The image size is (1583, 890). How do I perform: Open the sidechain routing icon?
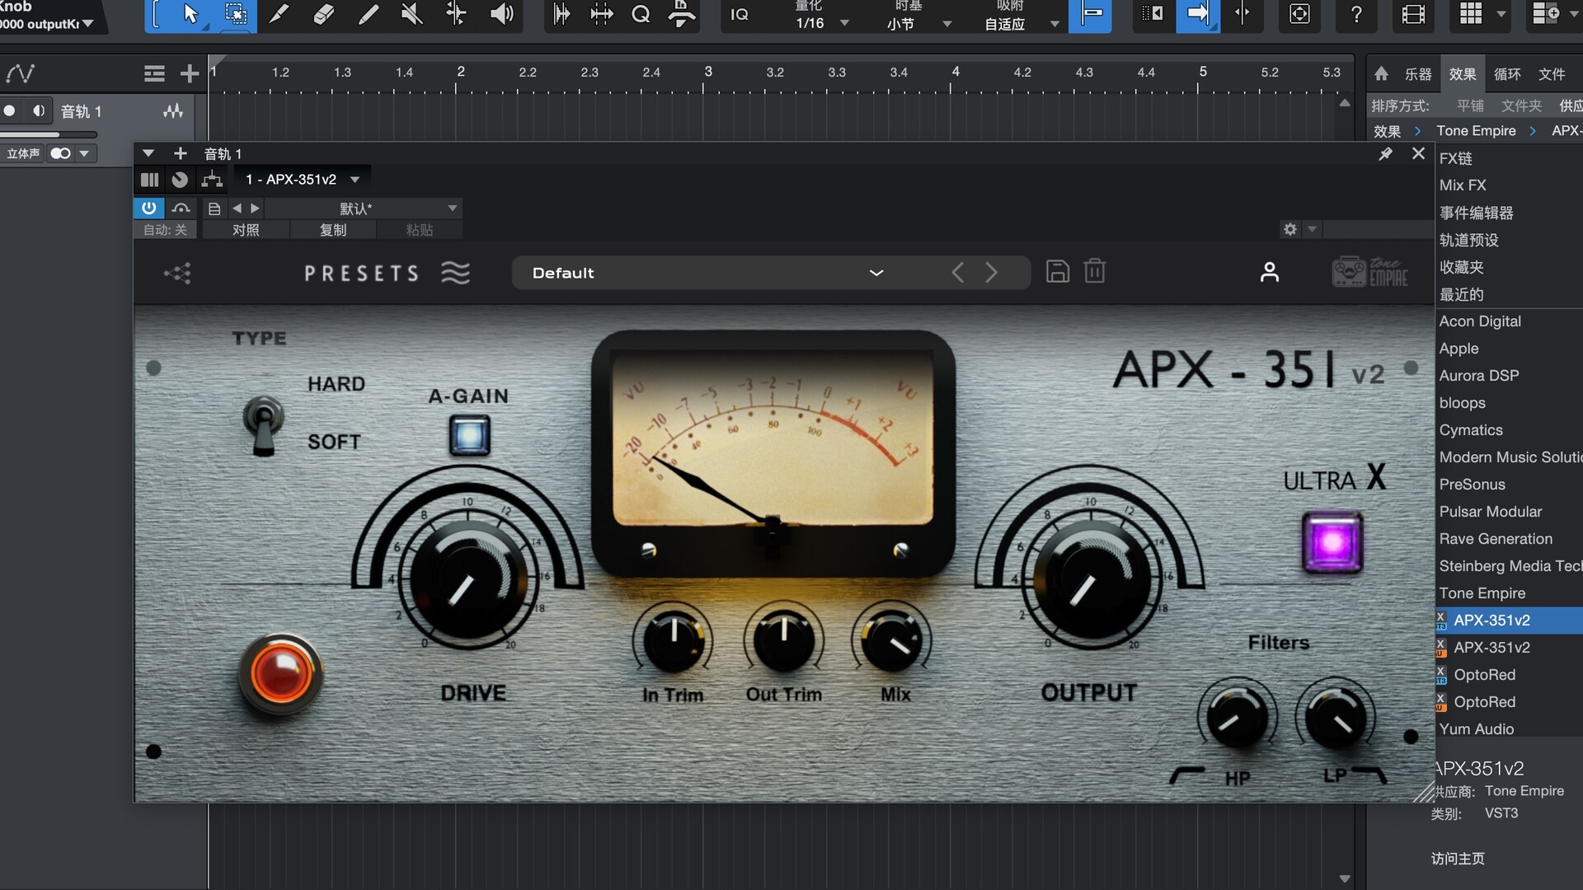[212, 180]
